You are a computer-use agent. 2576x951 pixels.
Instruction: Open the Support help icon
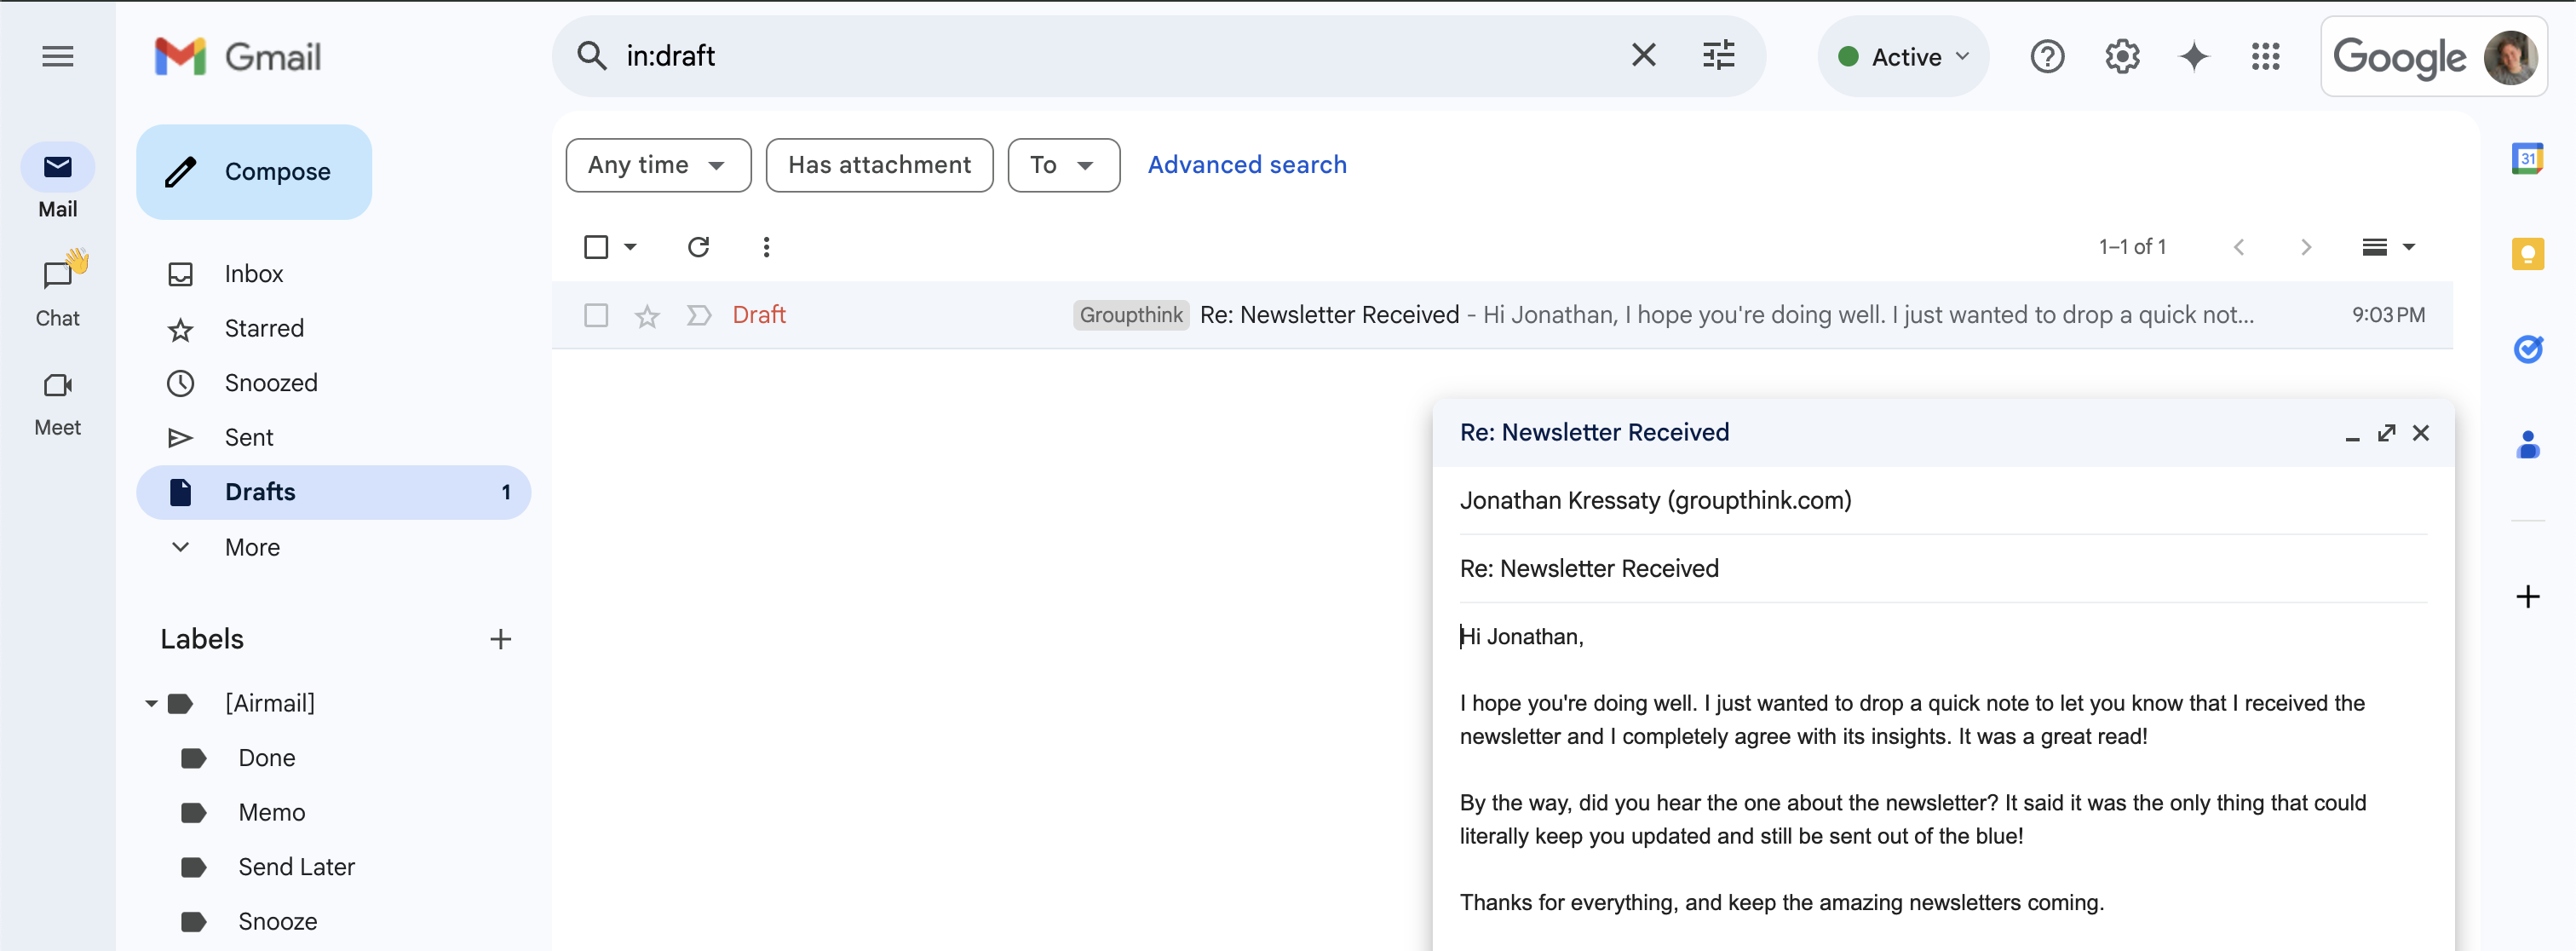[x=2047, y=56]
